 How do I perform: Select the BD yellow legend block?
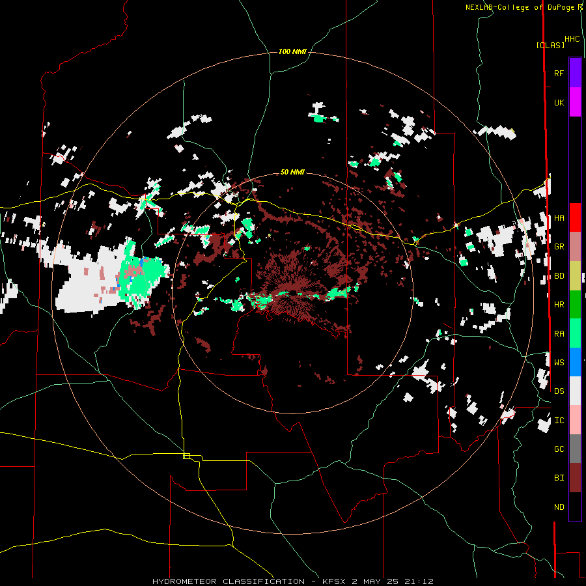pyautogui.click(x=575, y=276)
